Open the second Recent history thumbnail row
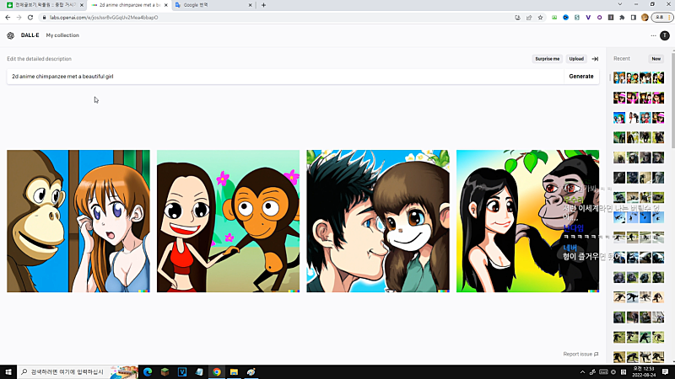Viewport: 675px width, 379px height. [x=639, y=98]
